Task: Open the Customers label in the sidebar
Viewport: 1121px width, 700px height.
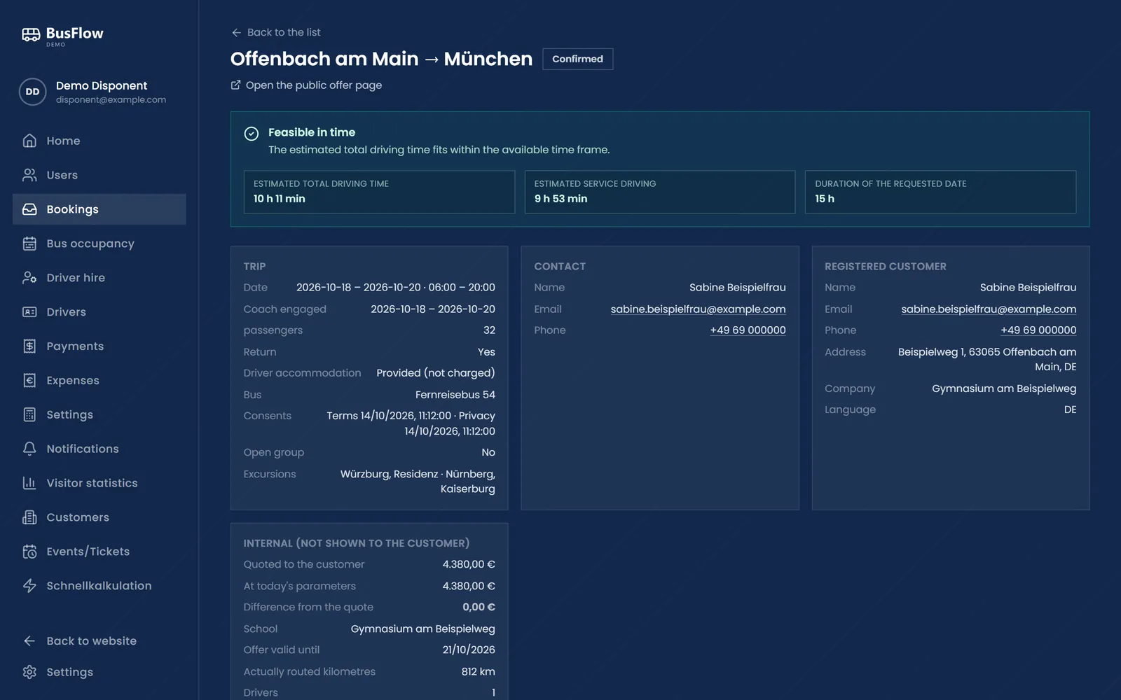Action: [78, 517]
